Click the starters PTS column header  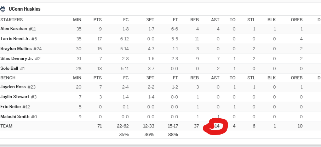pyautogui.click(x=97, y=20)
